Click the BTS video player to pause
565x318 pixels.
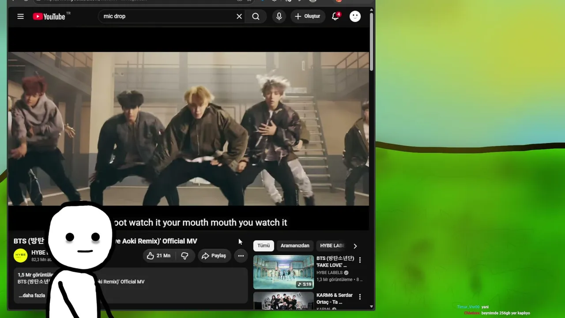pyautogui.click(x=188, y=129)
